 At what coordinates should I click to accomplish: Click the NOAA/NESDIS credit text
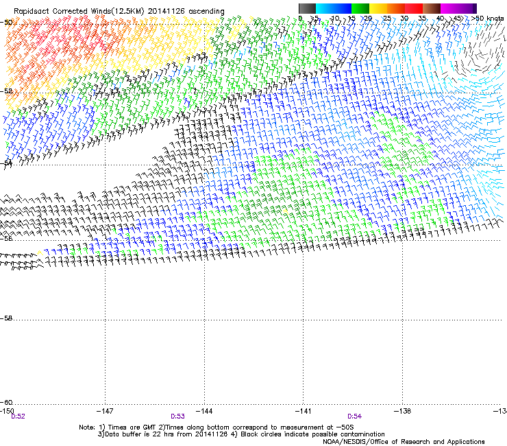point(404,442)
